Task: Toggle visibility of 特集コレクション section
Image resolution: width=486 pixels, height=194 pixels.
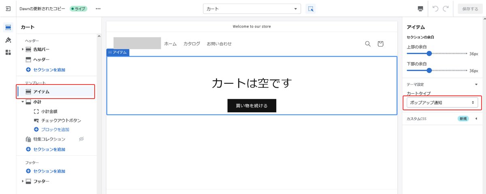Action: (81, 139)
